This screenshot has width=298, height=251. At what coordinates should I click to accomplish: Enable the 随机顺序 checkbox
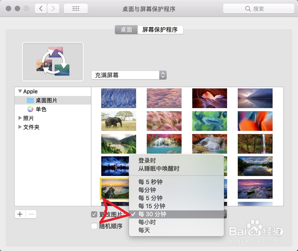point(94,226)
